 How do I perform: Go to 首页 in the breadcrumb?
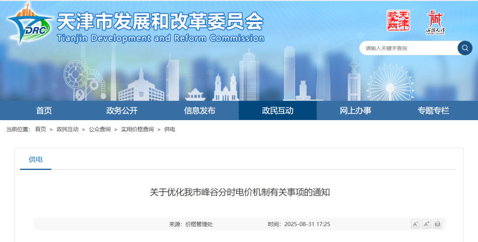coord(41,129)
